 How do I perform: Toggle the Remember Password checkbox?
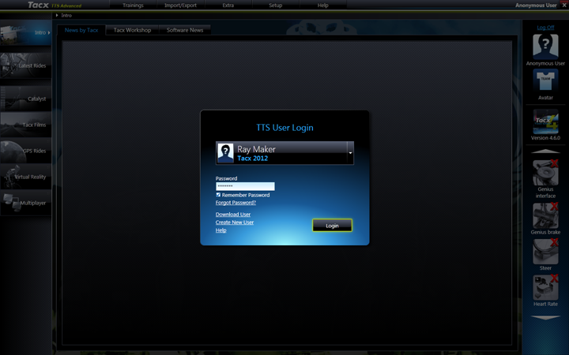point(218,195)
